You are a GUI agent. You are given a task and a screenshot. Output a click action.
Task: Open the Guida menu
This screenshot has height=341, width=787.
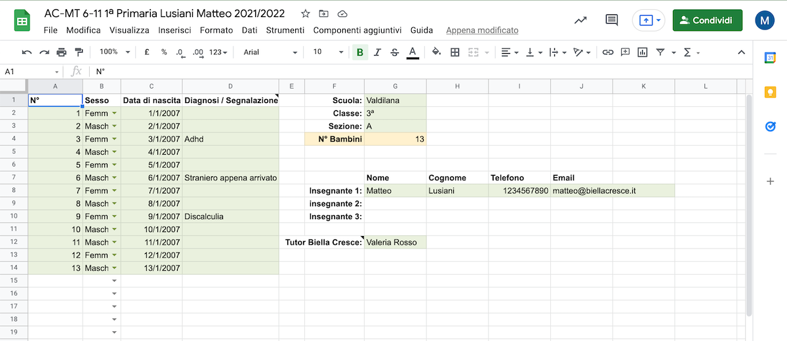(422, 30)
